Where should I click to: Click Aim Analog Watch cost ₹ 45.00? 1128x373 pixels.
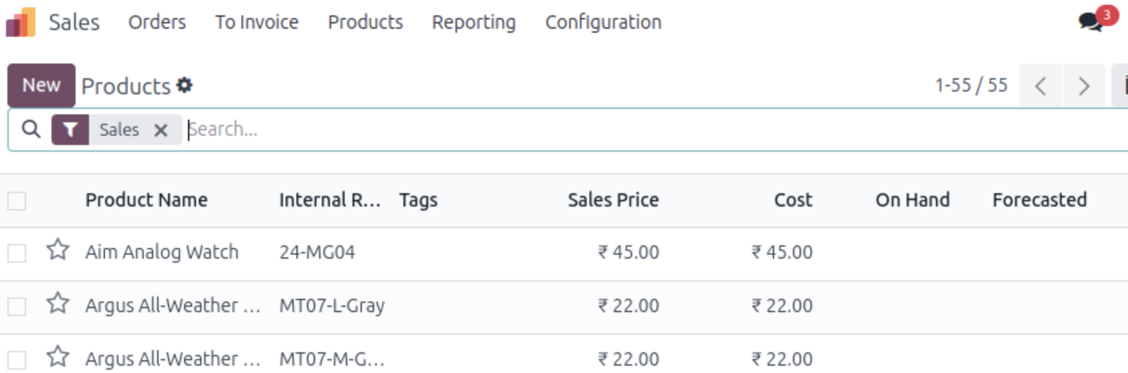pyautogui.click(x=782, y=252)
